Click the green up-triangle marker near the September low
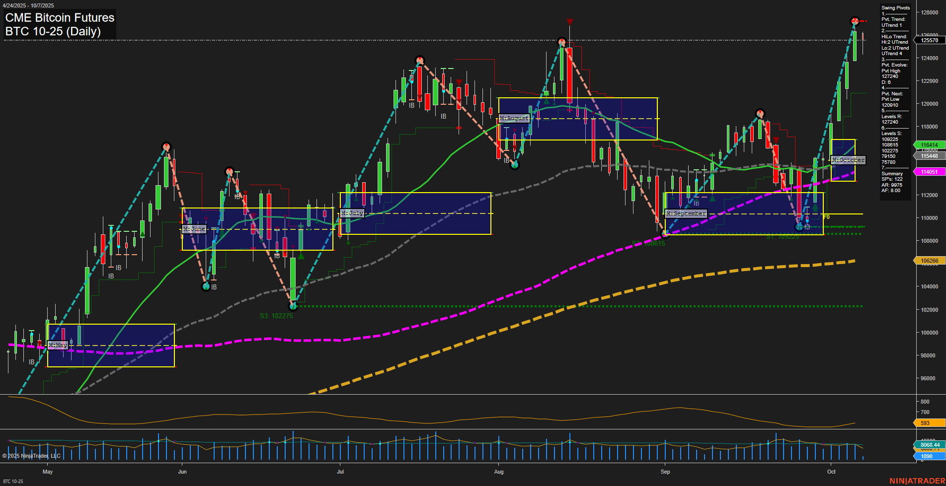 point(815,208)
